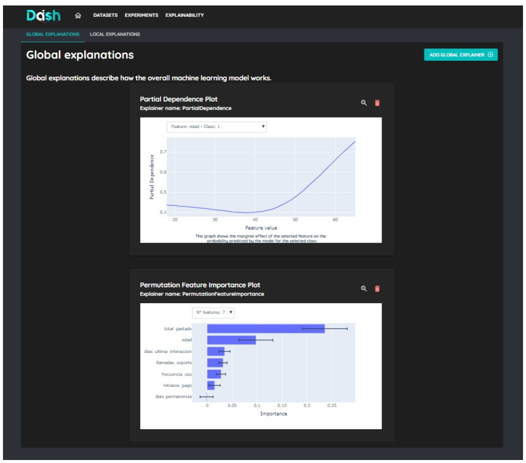This screenshot has height=463, width=526.
Task: Click the home icon in navbar
Action: 78,15
